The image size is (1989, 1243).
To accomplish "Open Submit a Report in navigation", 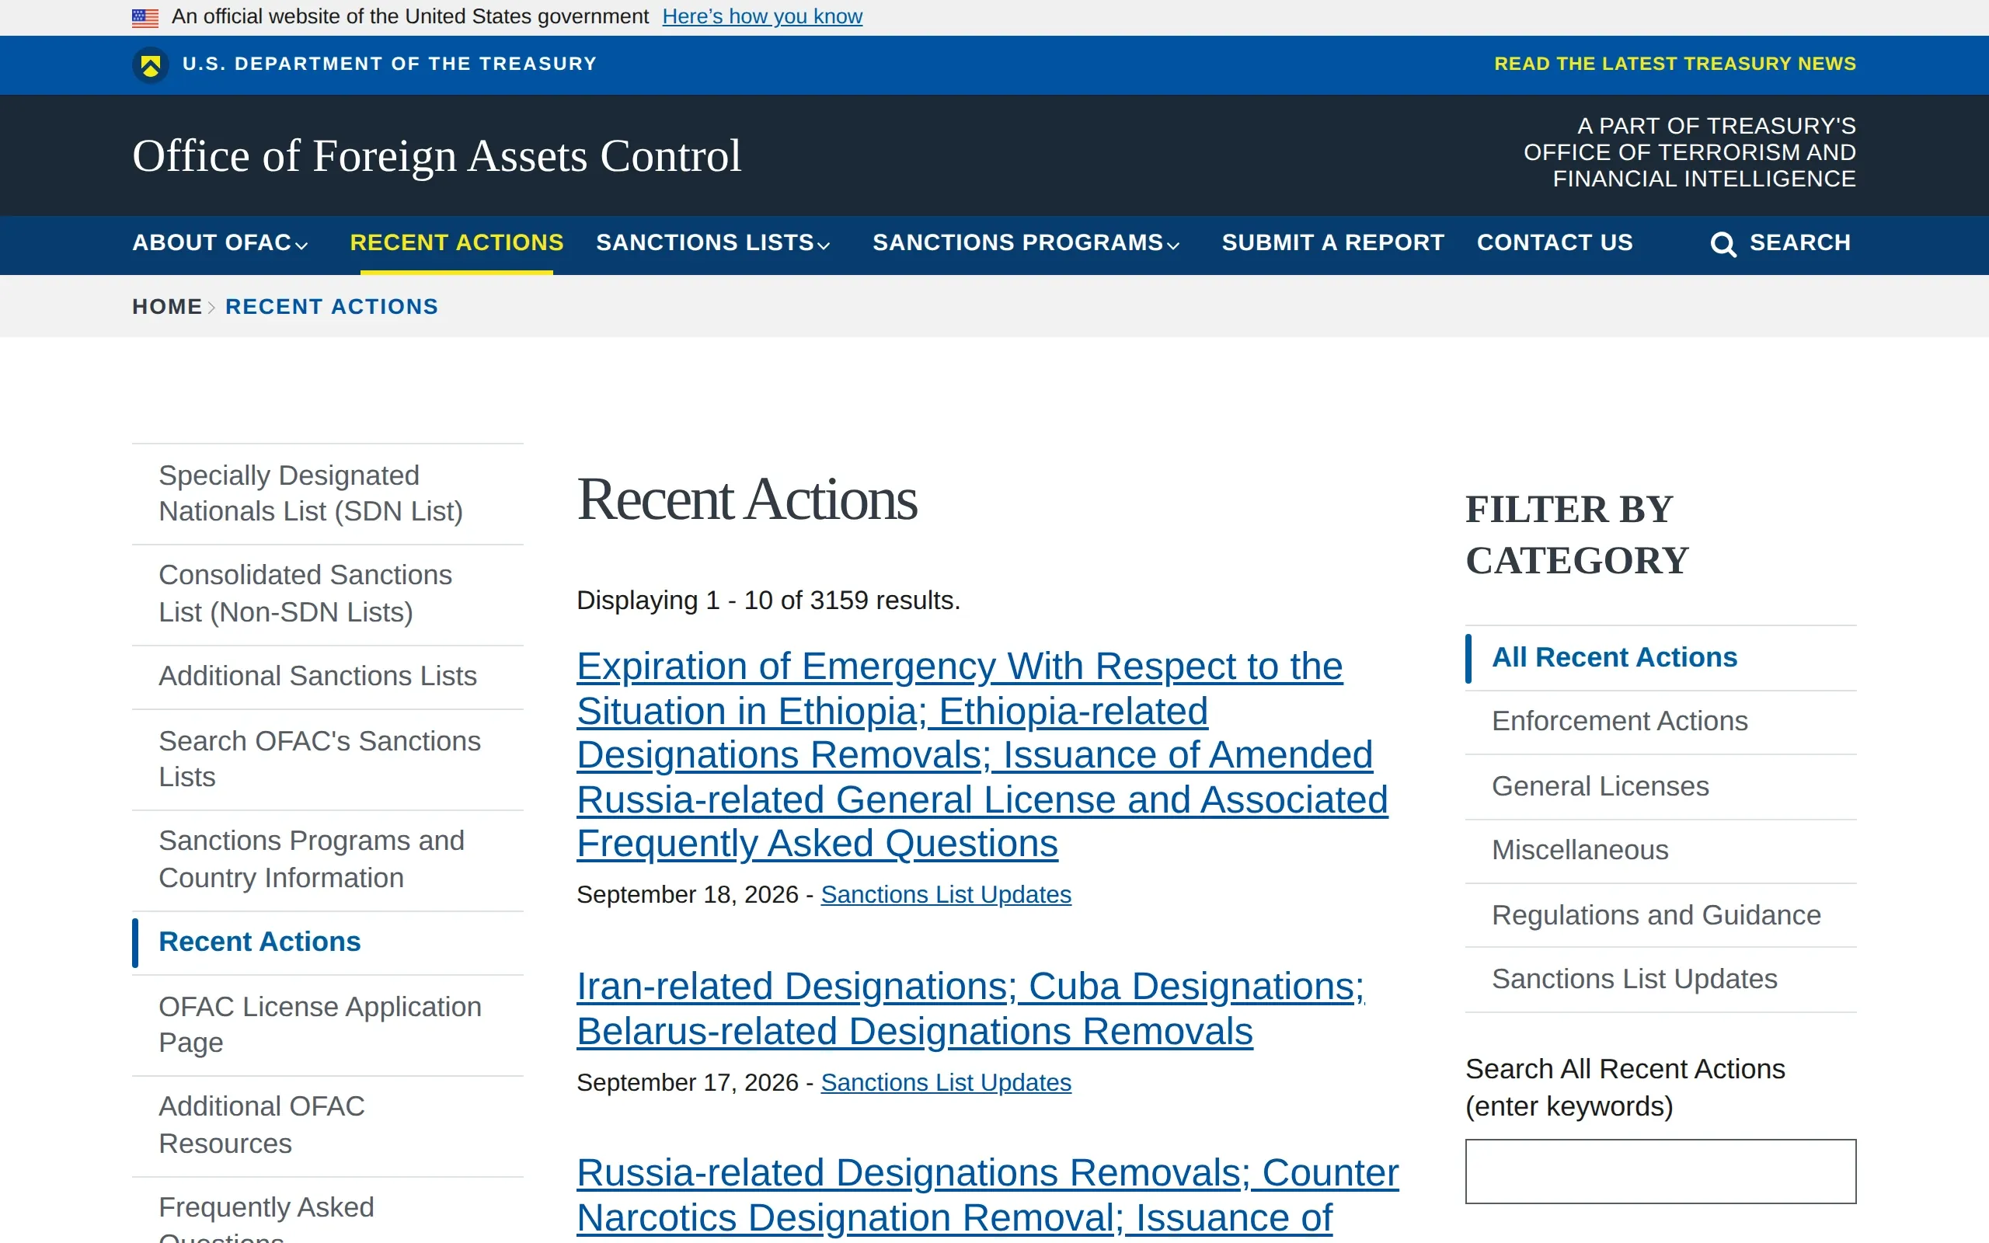I will (1332, 242).
